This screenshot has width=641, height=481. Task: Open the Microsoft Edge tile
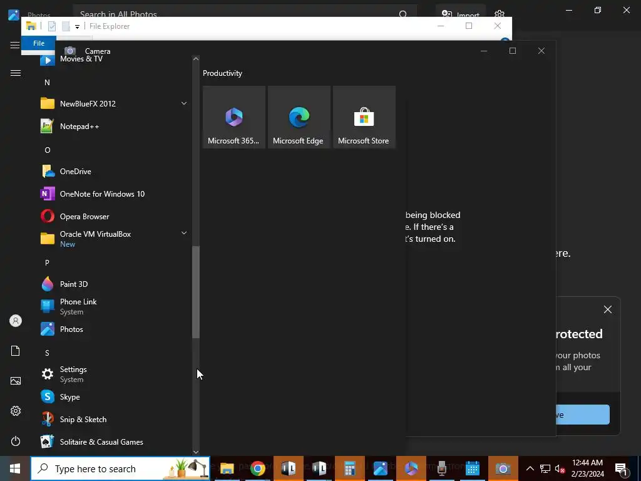coord(299,117)
